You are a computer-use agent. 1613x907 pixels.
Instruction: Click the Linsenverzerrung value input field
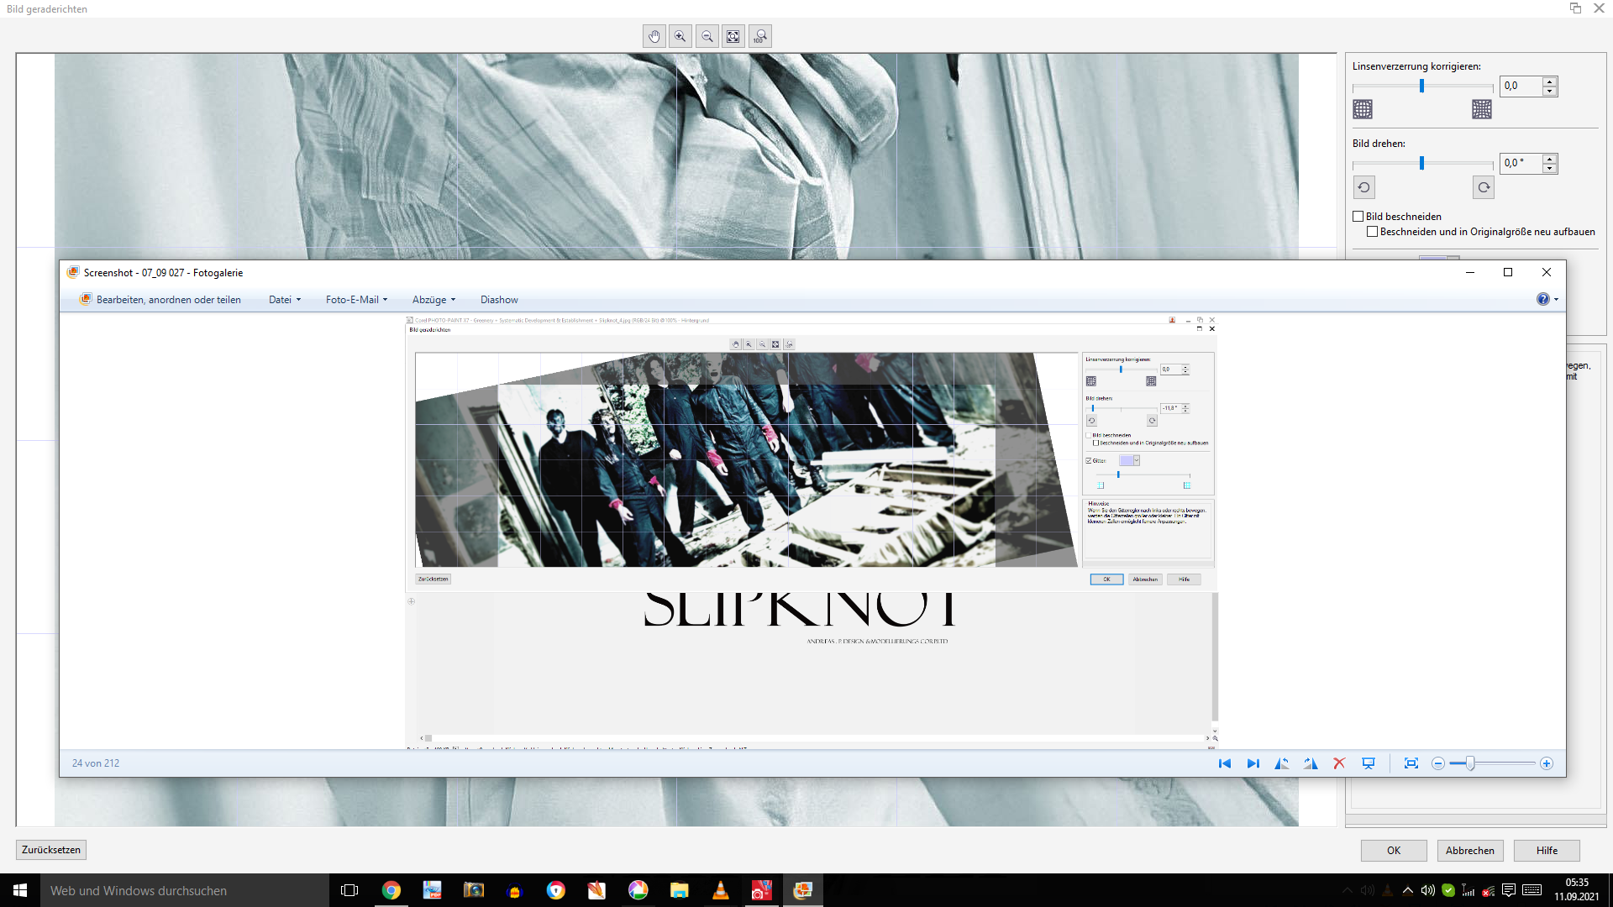pos(1521,86)
